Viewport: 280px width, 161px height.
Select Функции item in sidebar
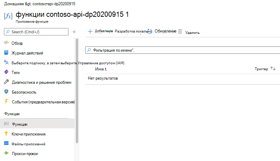point(37,124)
